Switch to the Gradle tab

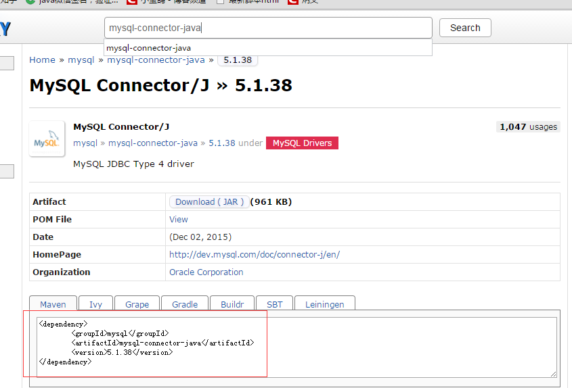[185, 304]
